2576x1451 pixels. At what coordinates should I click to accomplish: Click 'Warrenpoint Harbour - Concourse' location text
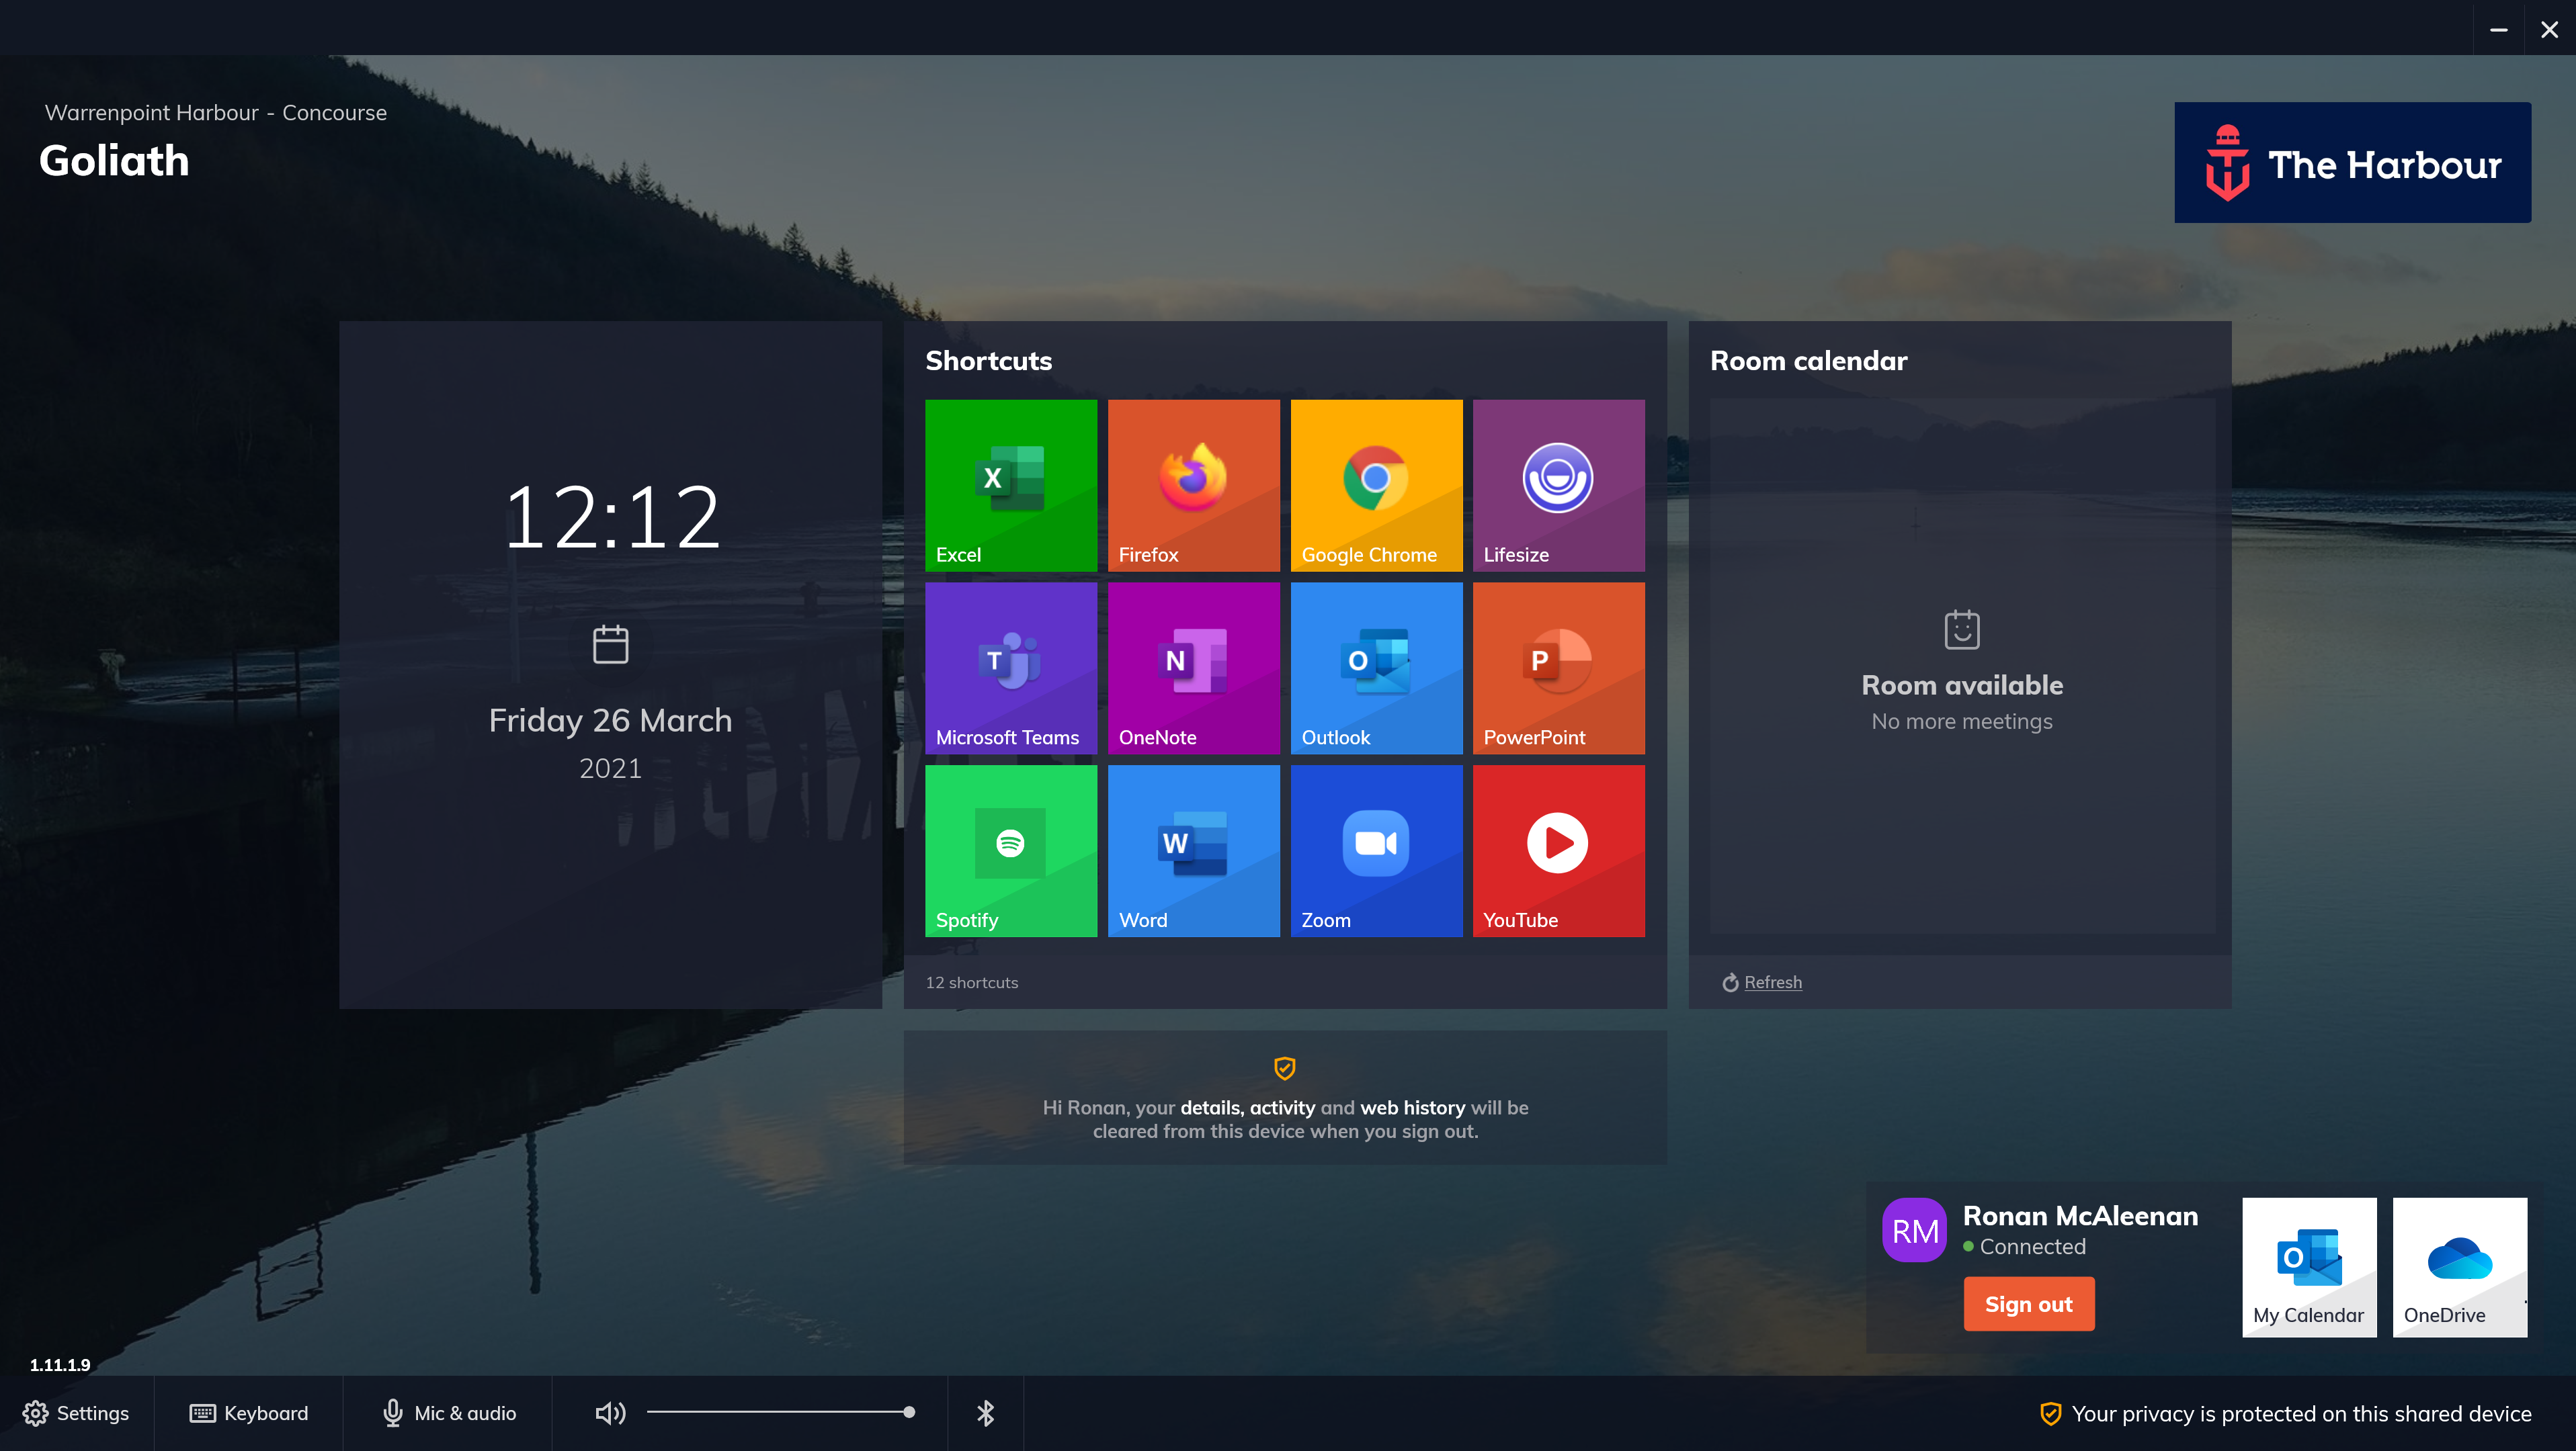[x=216, y=113]
